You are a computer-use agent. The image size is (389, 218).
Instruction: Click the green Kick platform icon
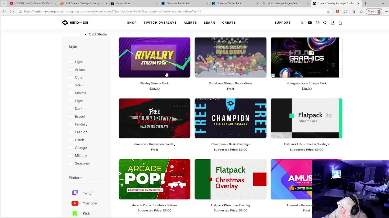(75, 213)
